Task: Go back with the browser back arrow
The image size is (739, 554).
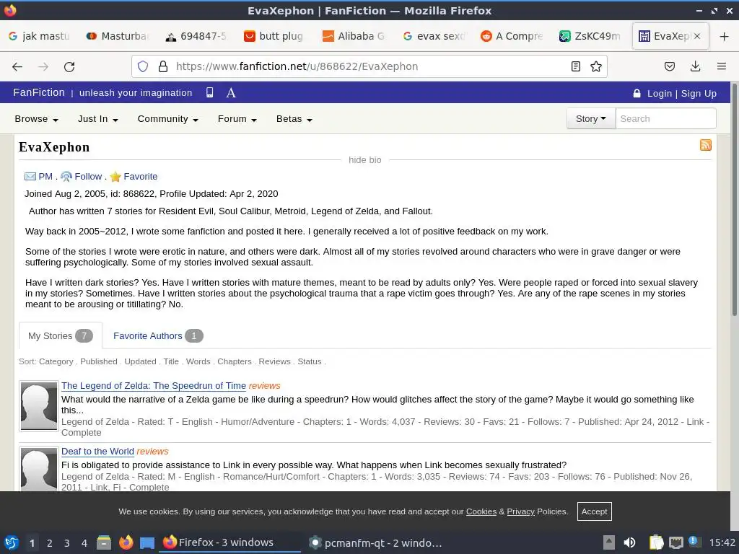Action: coord(17,67)
